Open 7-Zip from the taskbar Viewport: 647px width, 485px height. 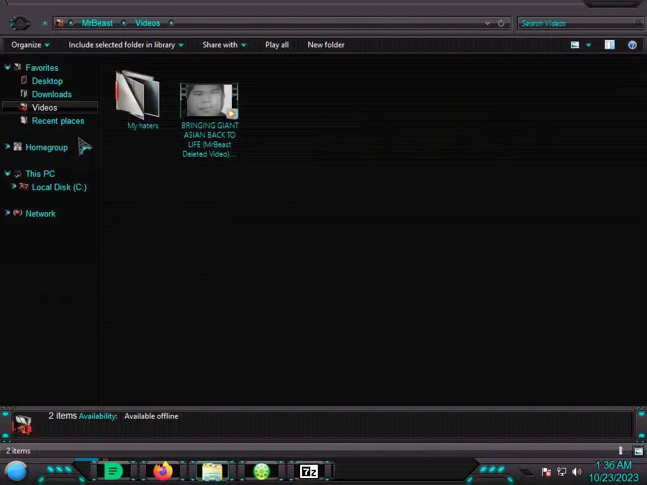pos(308,471)
